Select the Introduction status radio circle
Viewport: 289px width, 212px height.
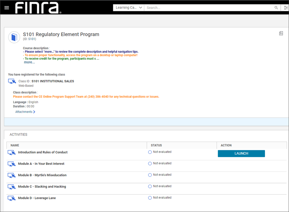[150, 152]
